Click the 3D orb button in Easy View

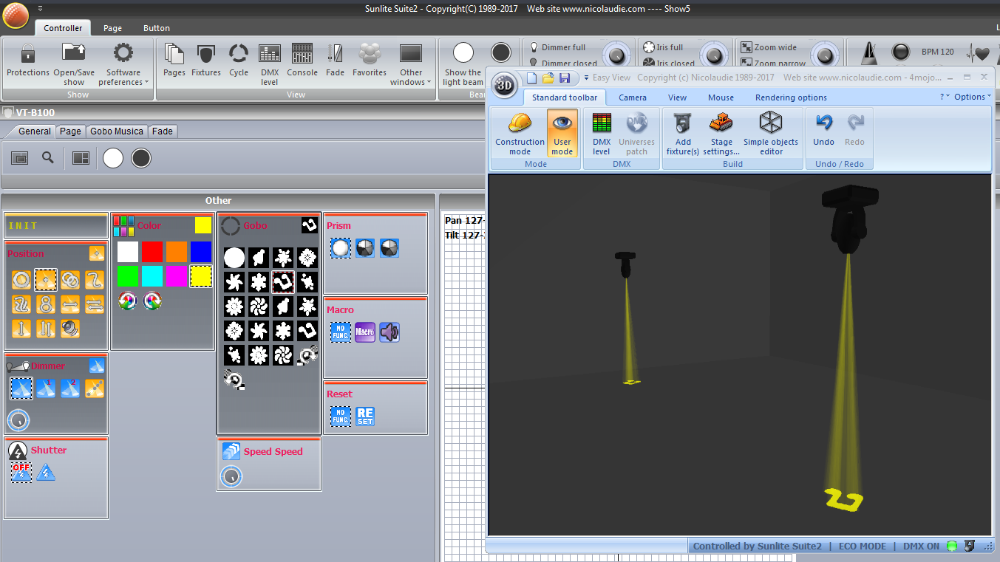pos(505,84)
